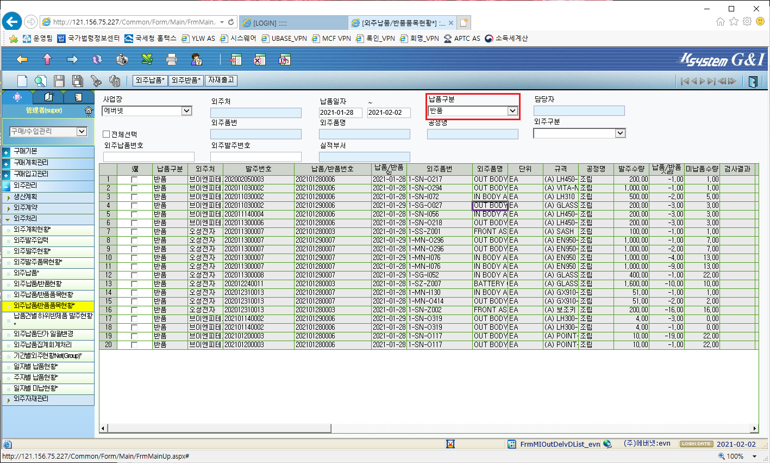Open the 외주구분 dropdown

579,133
